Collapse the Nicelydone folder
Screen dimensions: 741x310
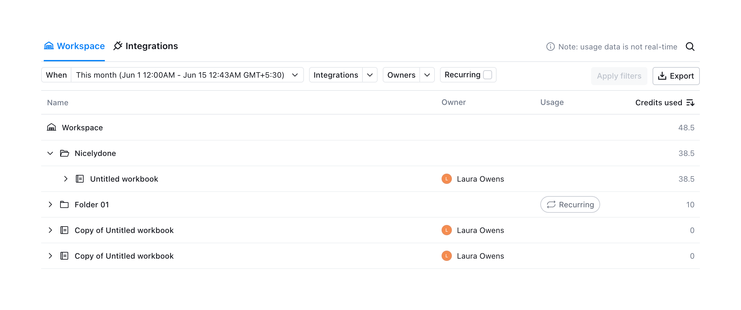pos(50,153)
